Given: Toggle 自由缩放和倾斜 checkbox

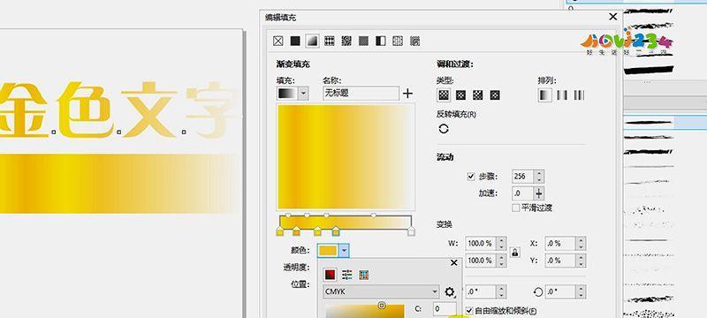Looking at the screenshot, I should (x=469, y=311).
